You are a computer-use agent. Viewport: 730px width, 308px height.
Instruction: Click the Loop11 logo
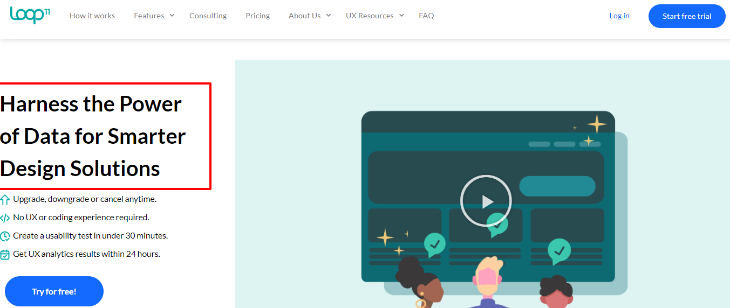click(x=30, y=15)
